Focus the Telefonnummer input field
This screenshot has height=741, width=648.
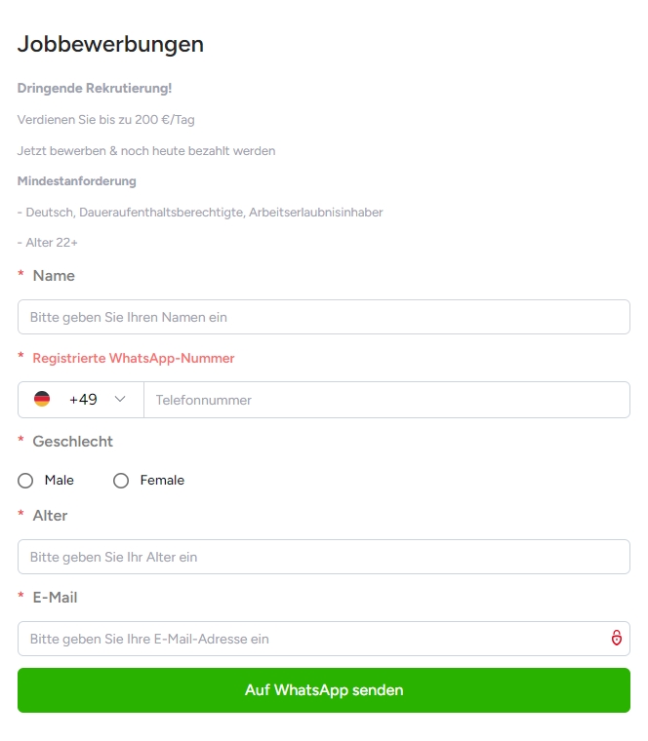(x=386, y=400)
